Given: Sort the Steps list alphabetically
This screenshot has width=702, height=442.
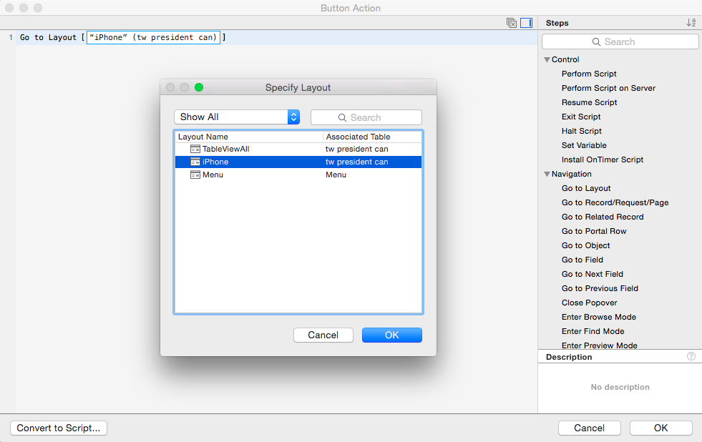Looking at the screenshot, I should click(690, 22).
